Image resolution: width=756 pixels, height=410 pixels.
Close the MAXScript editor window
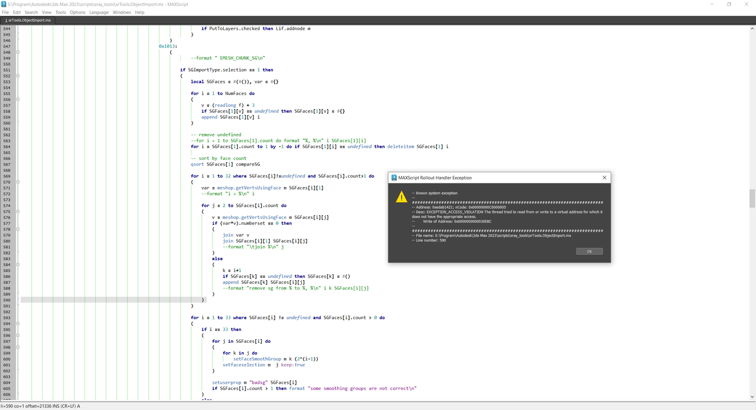click(746, 4)
